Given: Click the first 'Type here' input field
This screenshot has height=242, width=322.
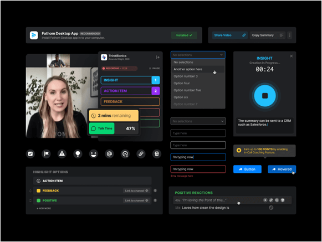Looking at the screenshot, I should (198, 133).
